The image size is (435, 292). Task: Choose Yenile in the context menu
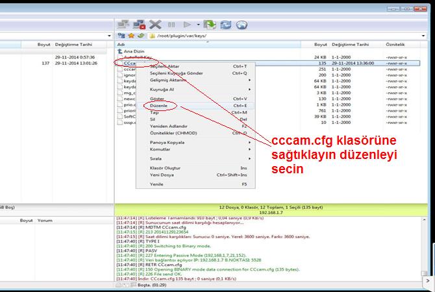pos(195,184)
